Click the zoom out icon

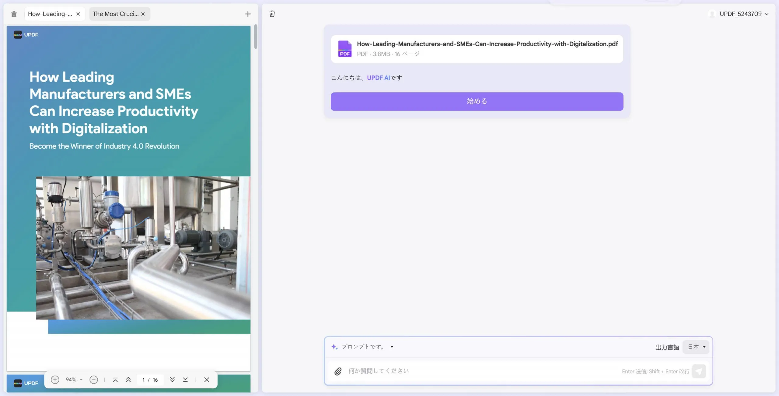(93, 380)
